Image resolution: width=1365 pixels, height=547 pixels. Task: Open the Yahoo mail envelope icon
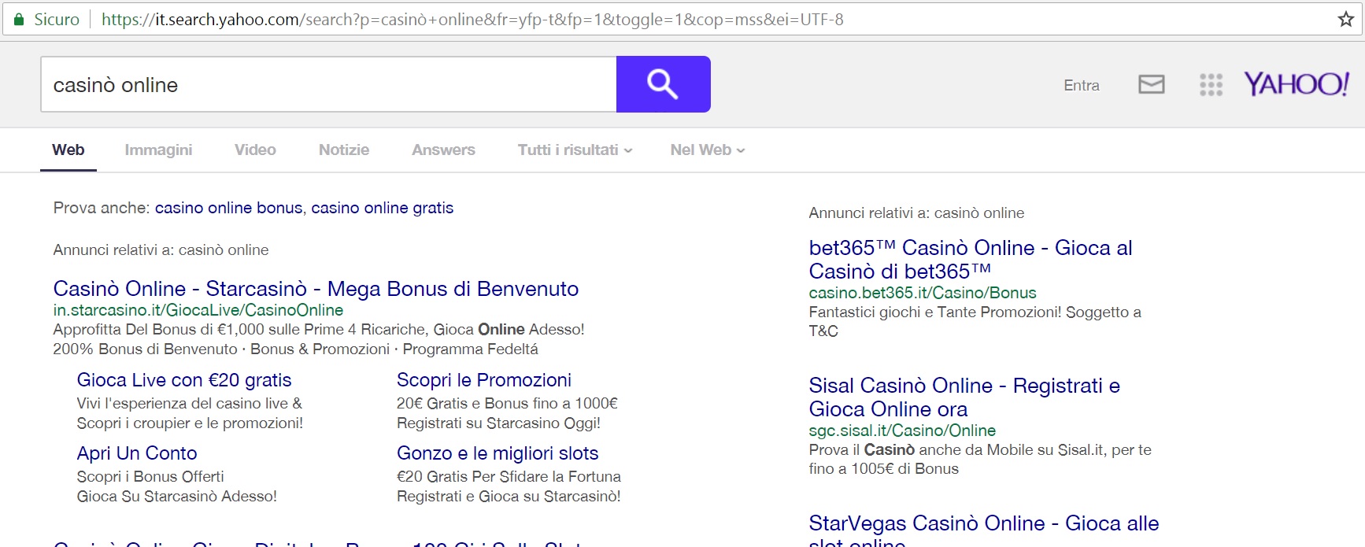pyautogui.click(x=1151, y=84)
